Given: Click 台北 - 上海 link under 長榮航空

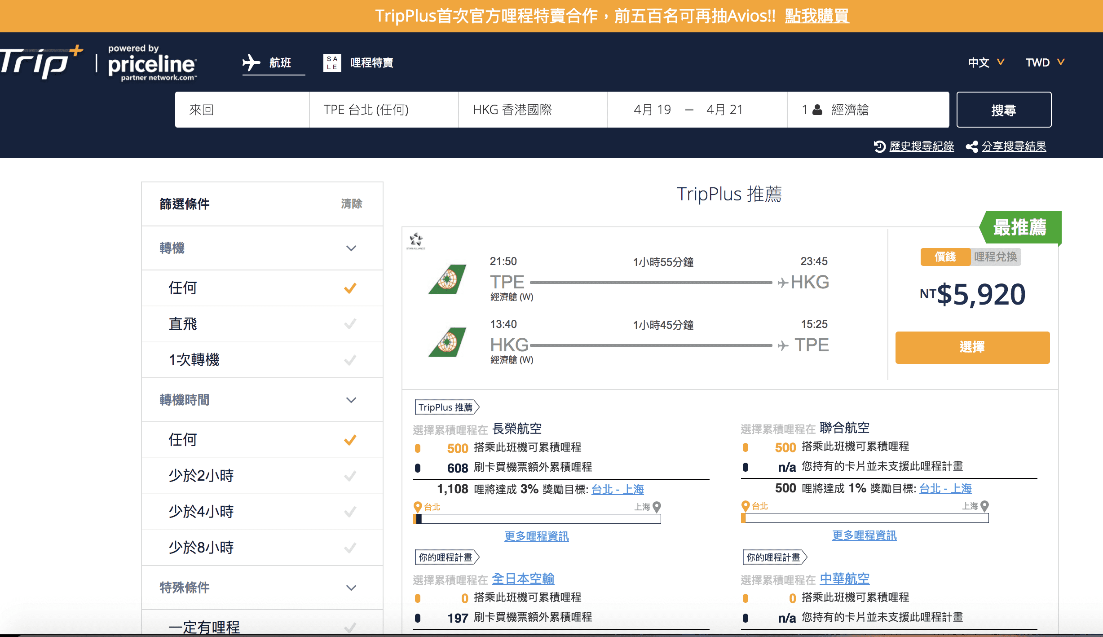Looking at the screenshot, I should tap(618, 489).
